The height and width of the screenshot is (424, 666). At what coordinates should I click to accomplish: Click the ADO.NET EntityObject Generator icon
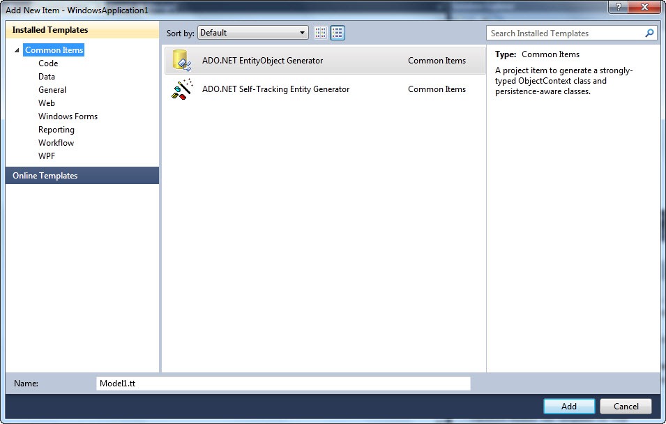coord(182,61)
